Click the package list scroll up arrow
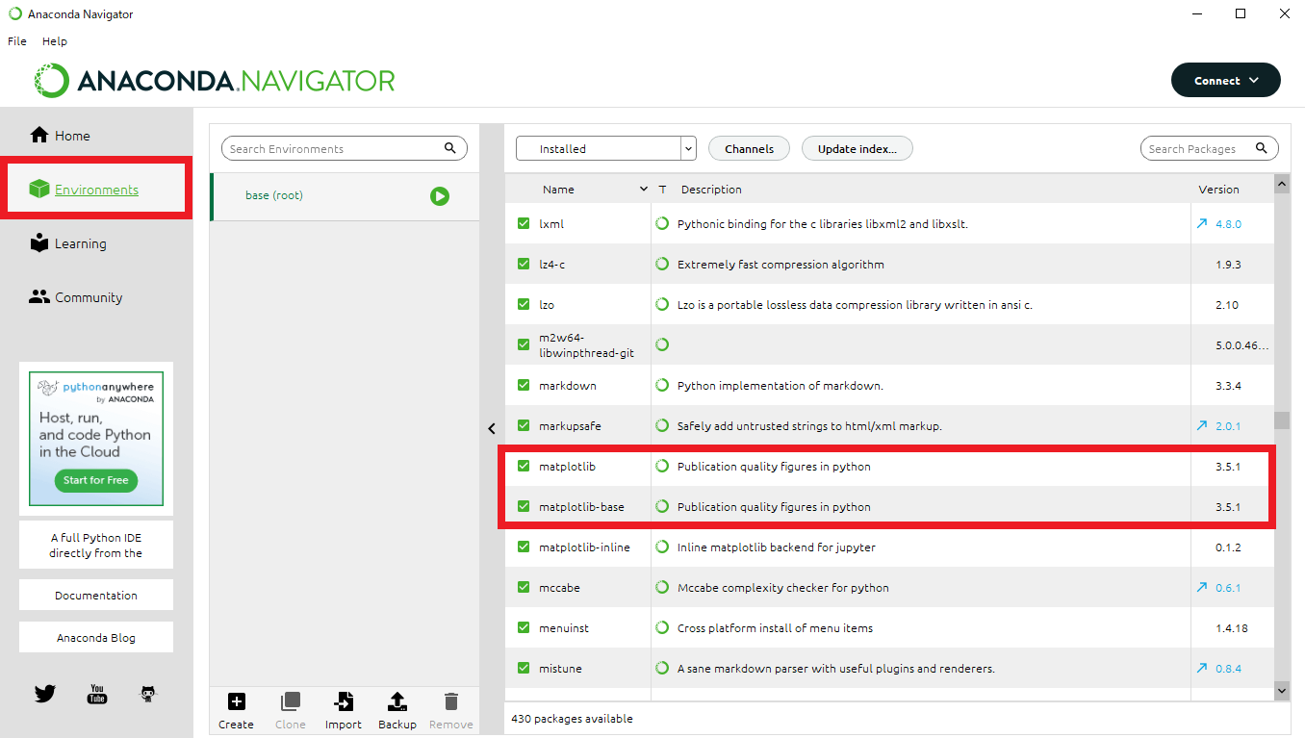 pos(1282,183)
